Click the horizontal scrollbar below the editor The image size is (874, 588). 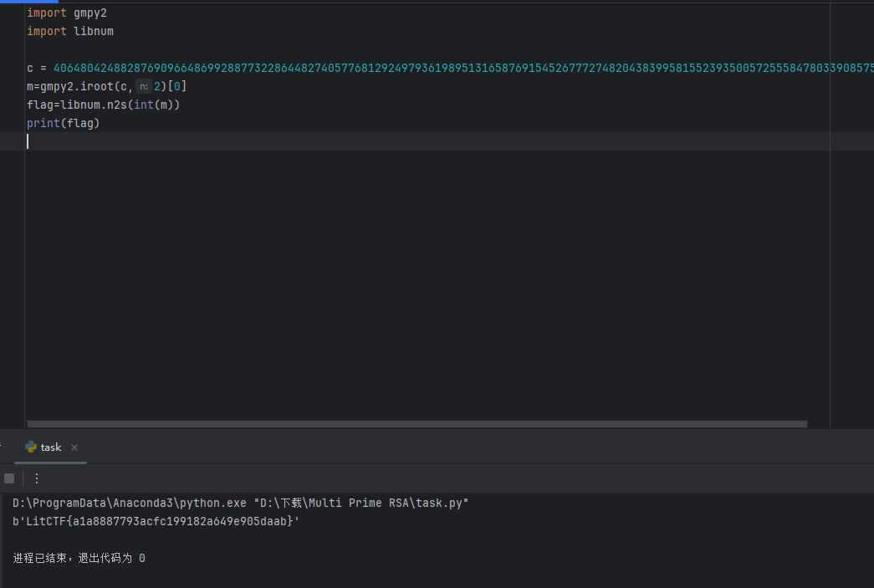[x=418, y=424]
